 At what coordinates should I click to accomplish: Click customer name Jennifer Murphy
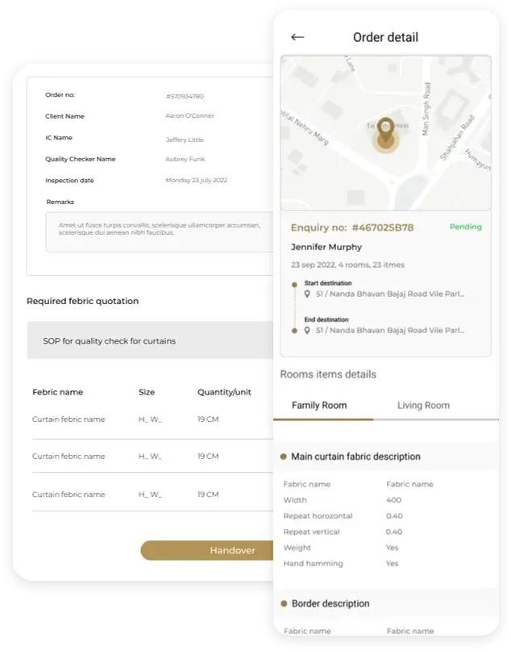point(326,247)
